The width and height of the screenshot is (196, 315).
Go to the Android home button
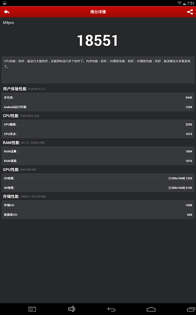pyautogui.click(x=151, y=309)
